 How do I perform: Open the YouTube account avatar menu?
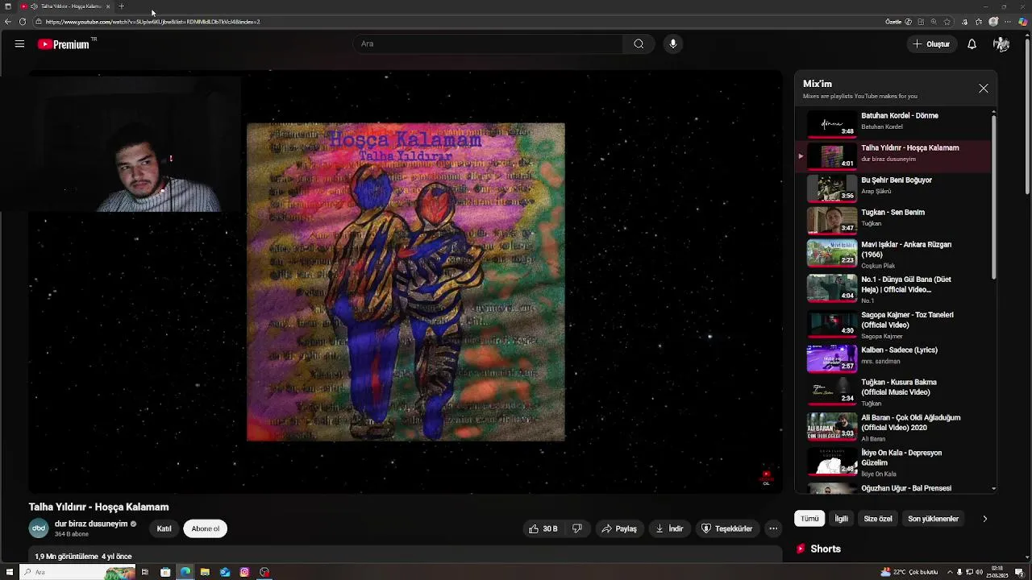[x=1001, y=44]
